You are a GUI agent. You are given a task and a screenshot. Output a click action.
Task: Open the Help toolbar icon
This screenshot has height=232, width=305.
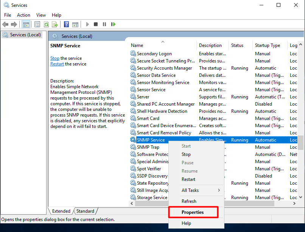coord(66,24)
